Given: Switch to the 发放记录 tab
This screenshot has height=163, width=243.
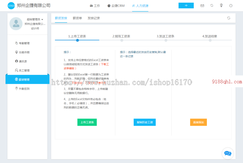Looking at the screenshot, I should click(94, 18).
